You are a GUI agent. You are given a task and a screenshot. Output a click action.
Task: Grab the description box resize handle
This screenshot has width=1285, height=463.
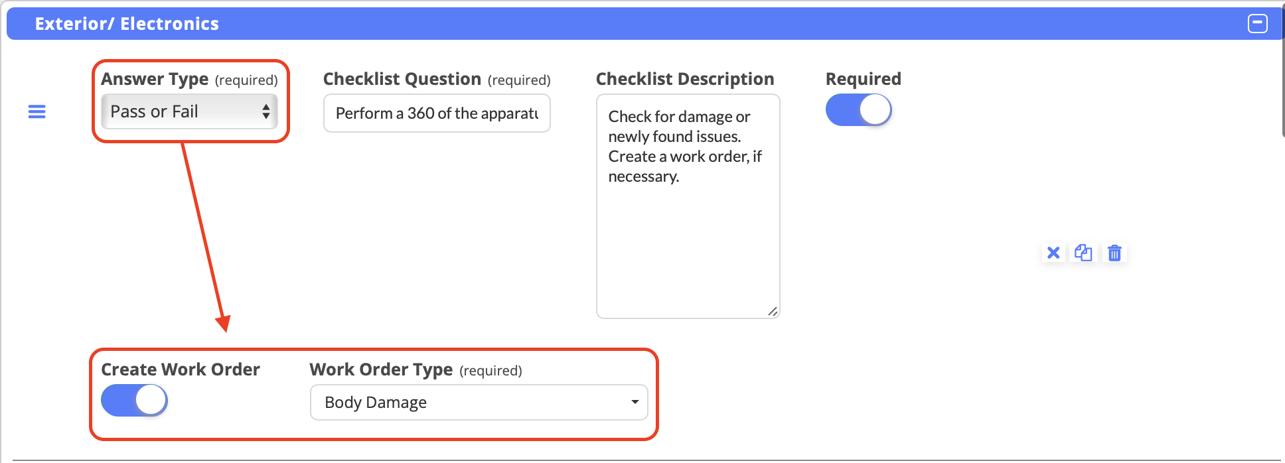772,311
